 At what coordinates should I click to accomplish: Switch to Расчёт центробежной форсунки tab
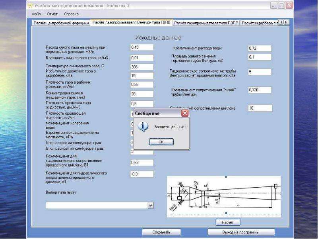click(x=61, y=23)
